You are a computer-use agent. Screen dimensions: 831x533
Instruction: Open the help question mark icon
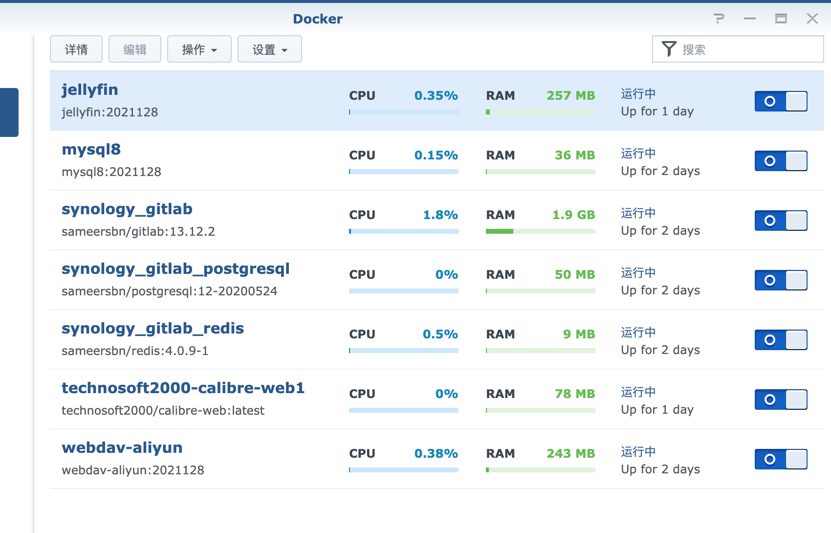719,19
